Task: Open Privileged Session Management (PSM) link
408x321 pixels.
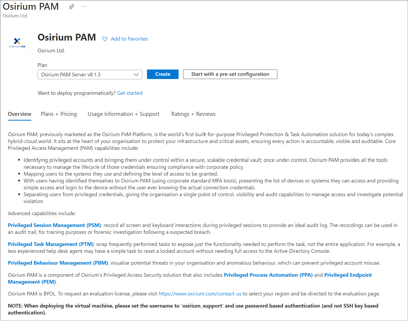Action: click(54, 225)
